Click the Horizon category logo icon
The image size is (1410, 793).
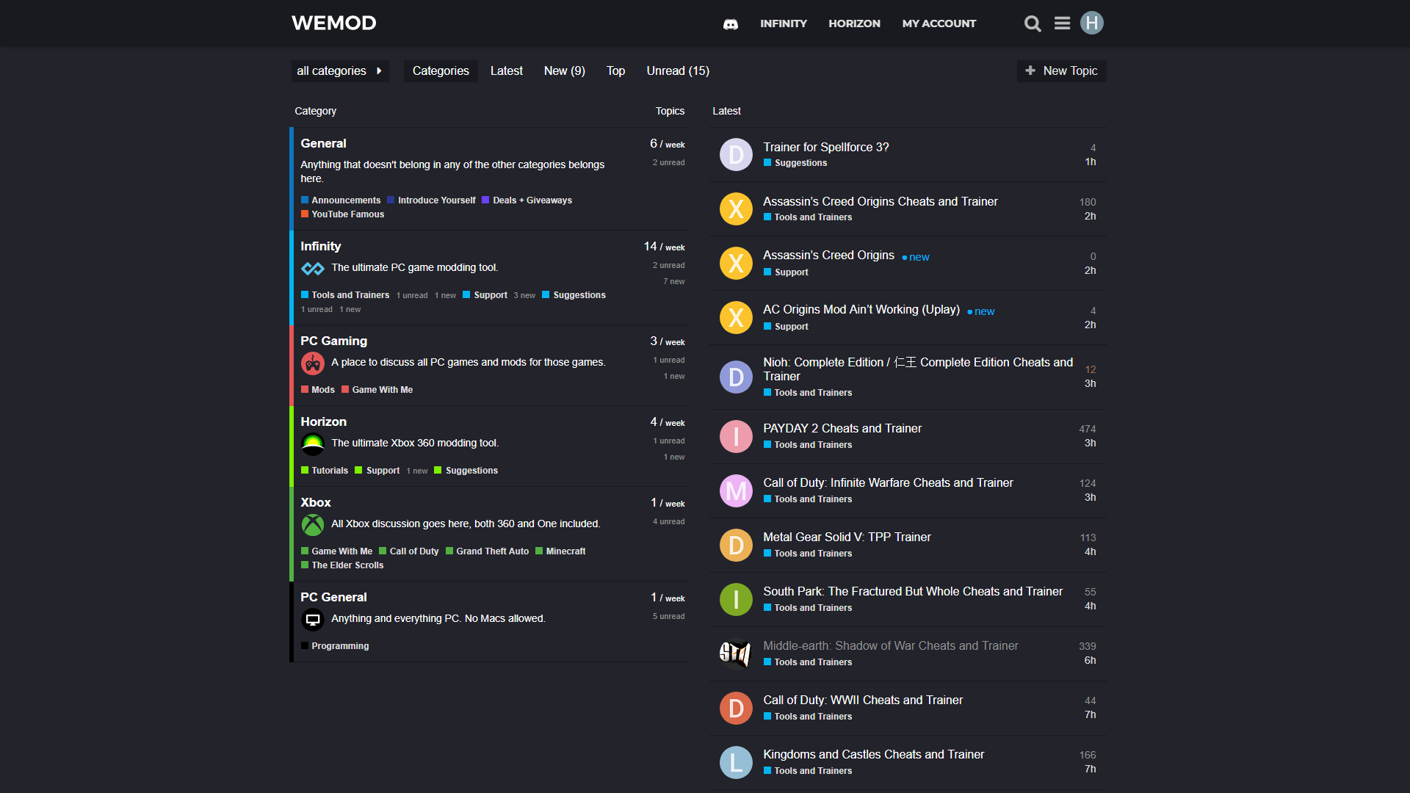point(313,444)
